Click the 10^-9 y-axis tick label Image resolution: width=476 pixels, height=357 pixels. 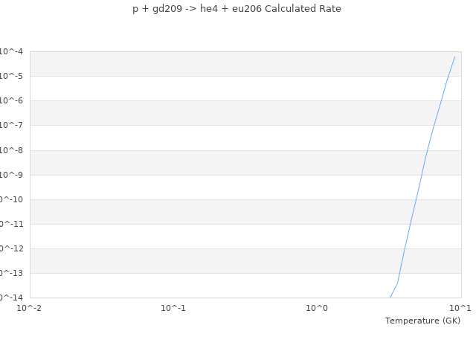[x=11, y=175]
